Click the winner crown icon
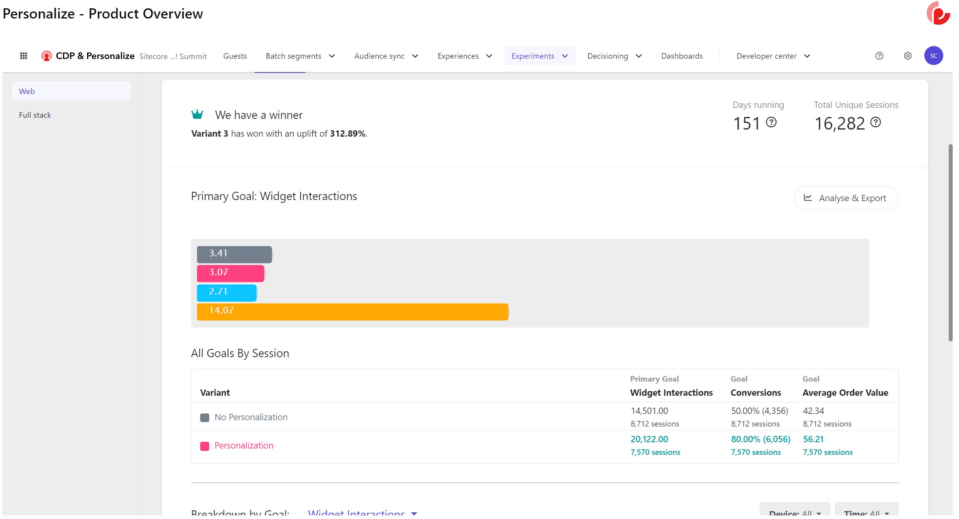Screen dimensions: 959x519 (x=197, y=115)
